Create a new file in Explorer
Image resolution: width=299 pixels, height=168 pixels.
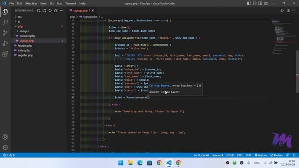(39, 10)
